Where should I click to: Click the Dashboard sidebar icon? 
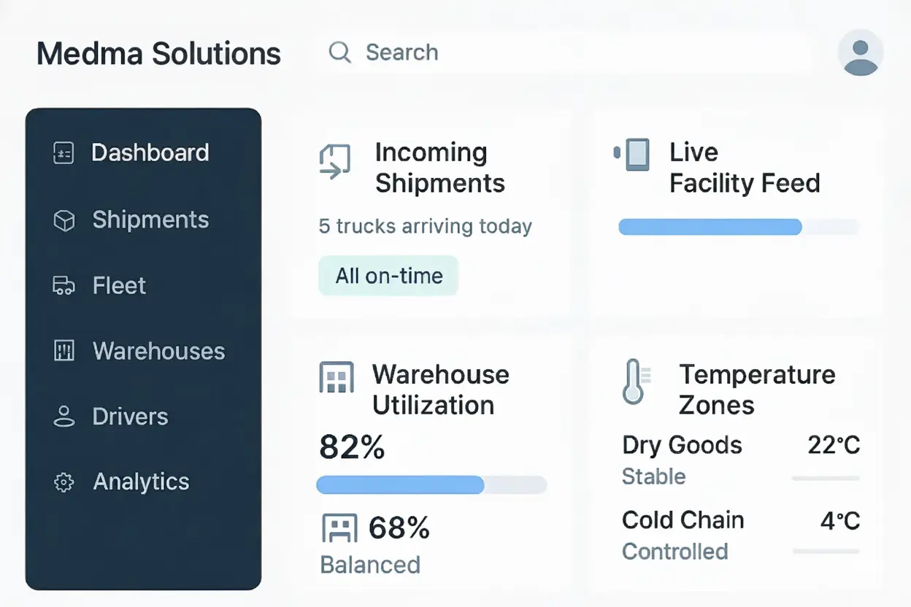(64, 153)
